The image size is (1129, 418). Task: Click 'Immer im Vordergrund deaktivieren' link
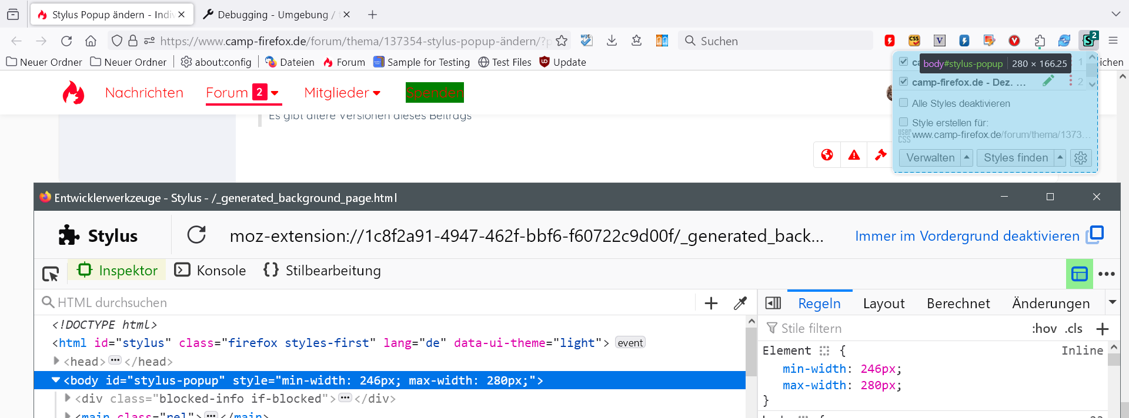(x=967, y=236)
